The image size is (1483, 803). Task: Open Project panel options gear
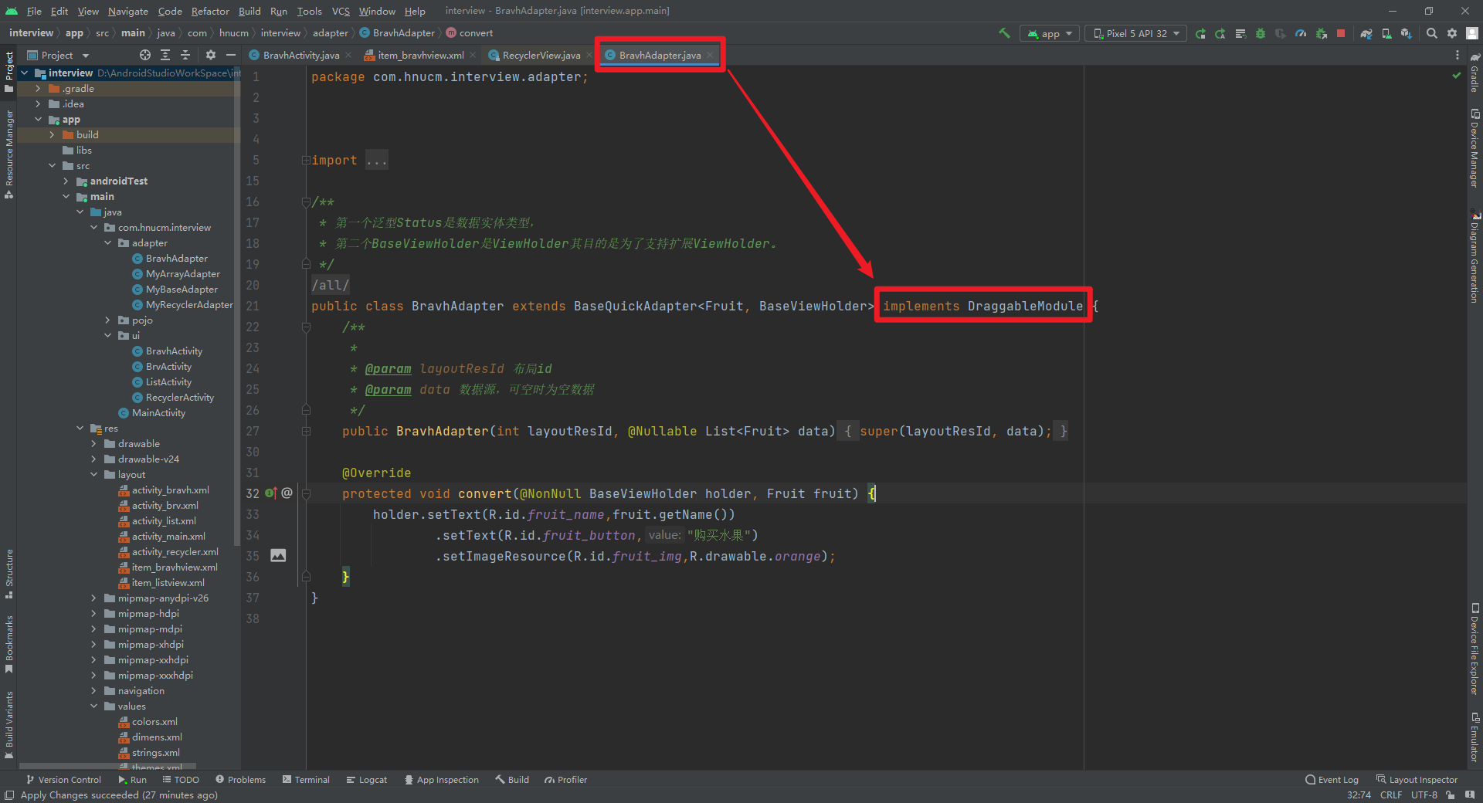[x=211, y=55]
